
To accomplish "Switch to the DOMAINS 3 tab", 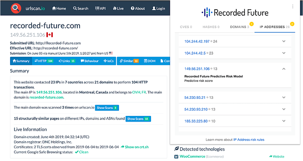I will 240,27.
